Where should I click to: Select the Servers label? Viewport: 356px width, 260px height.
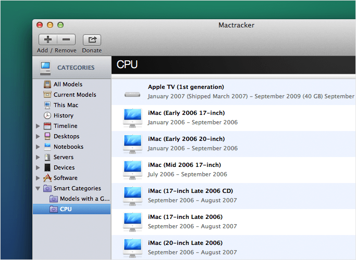click(64, 157)
